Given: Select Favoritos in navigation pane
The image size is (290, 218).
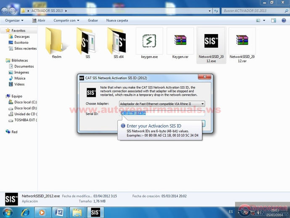Looking at the screenshot, I should [x=18, y=31].
